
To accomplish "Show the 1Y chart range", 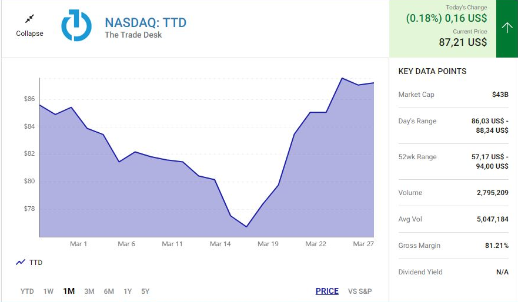I will tap(128, 291).
